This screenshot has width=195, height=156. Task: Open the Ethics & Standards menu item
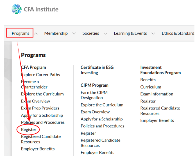[178, 33]
